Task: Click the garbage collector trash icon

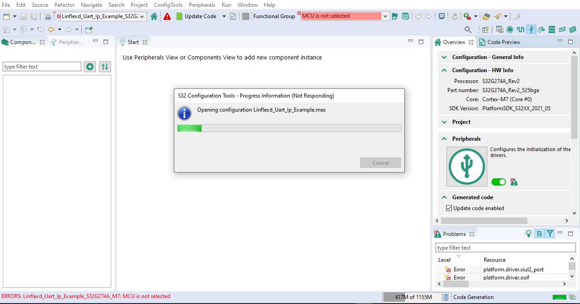Action: (446, 297)
